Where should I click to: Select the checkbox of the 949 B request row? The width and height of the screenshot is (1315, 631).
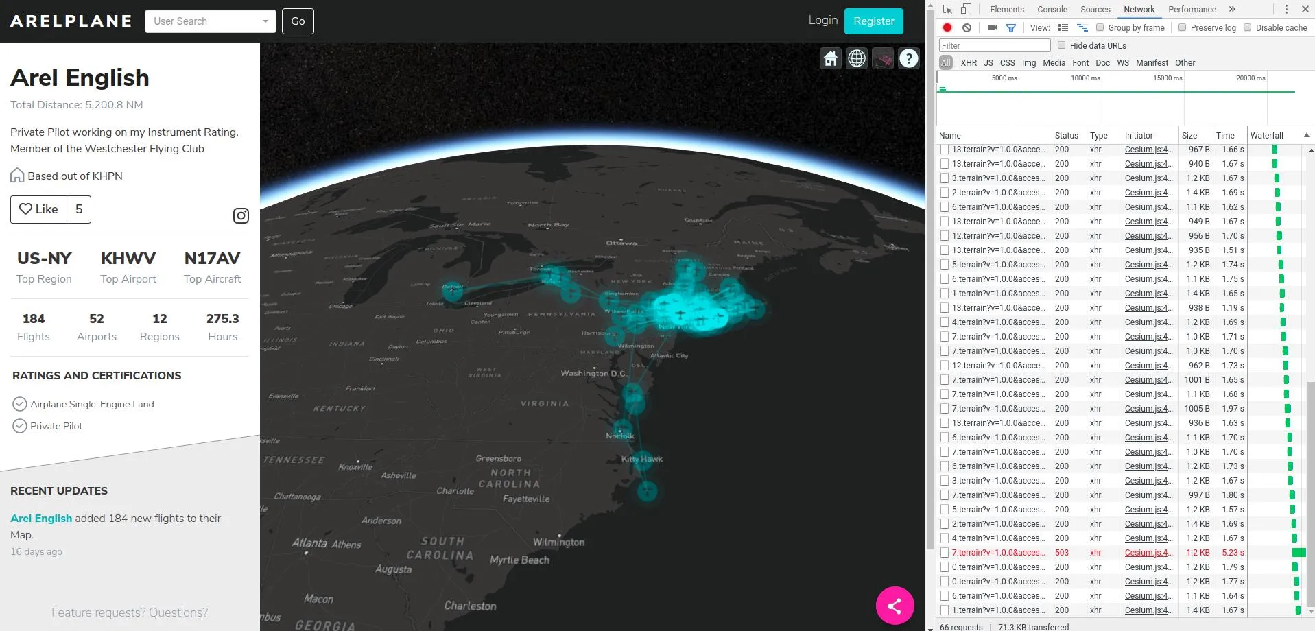click(x=945, y=222)
